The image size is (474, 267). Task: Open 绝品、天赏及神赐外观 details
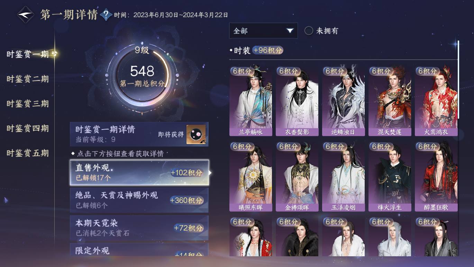[139, 200]
